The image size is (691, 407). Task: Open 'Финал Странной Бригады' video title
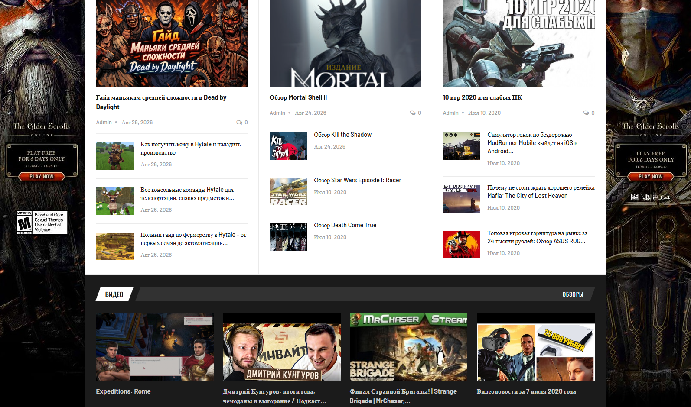coord(403,396)
